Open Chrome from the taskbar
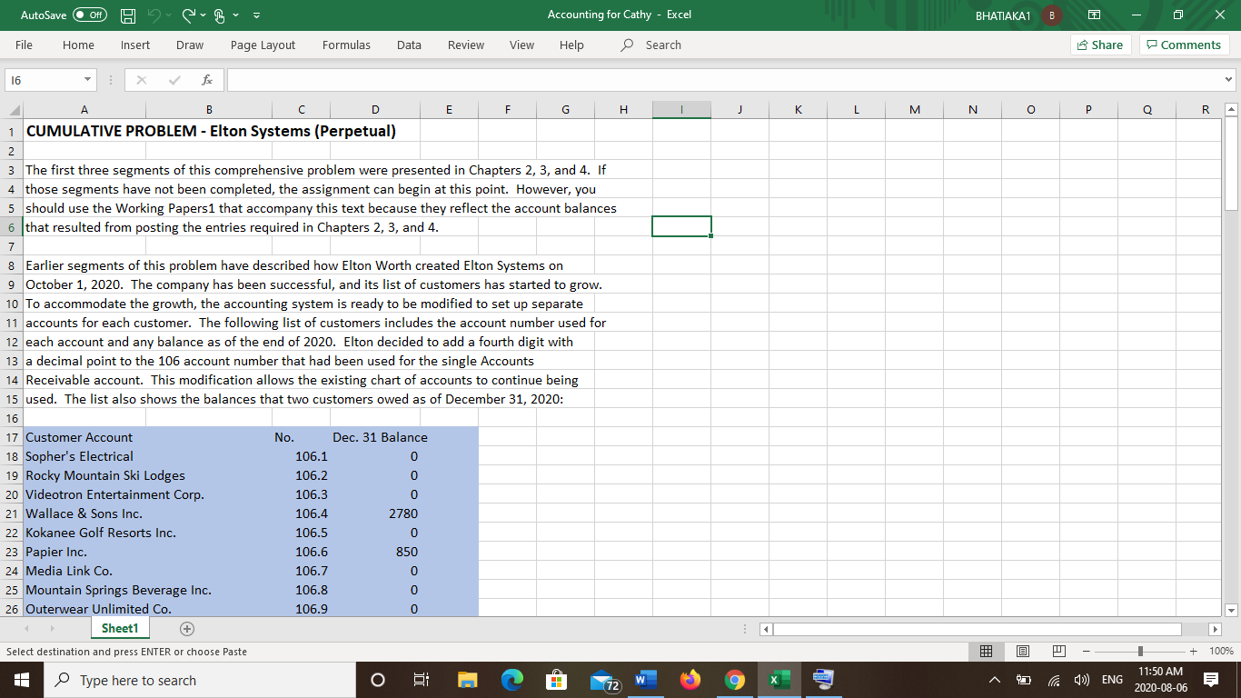 pos(735,680)
